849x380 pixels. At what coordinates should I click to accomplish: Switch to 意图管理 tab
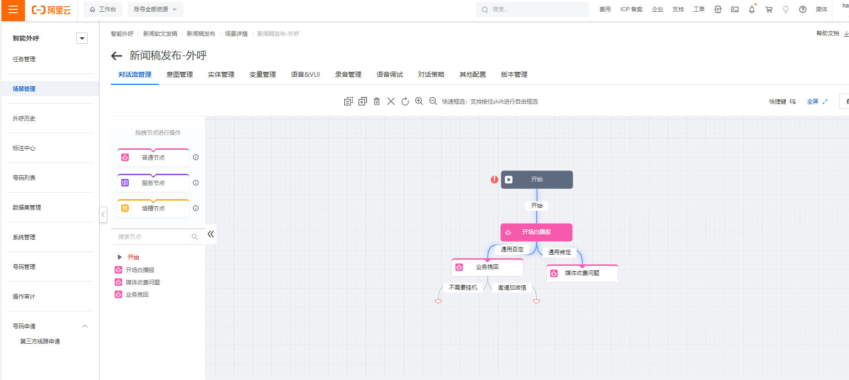(180, 74)
